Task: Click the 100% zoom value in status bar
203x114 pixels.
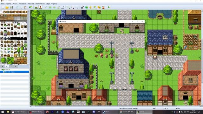Action: click(154, 109)
